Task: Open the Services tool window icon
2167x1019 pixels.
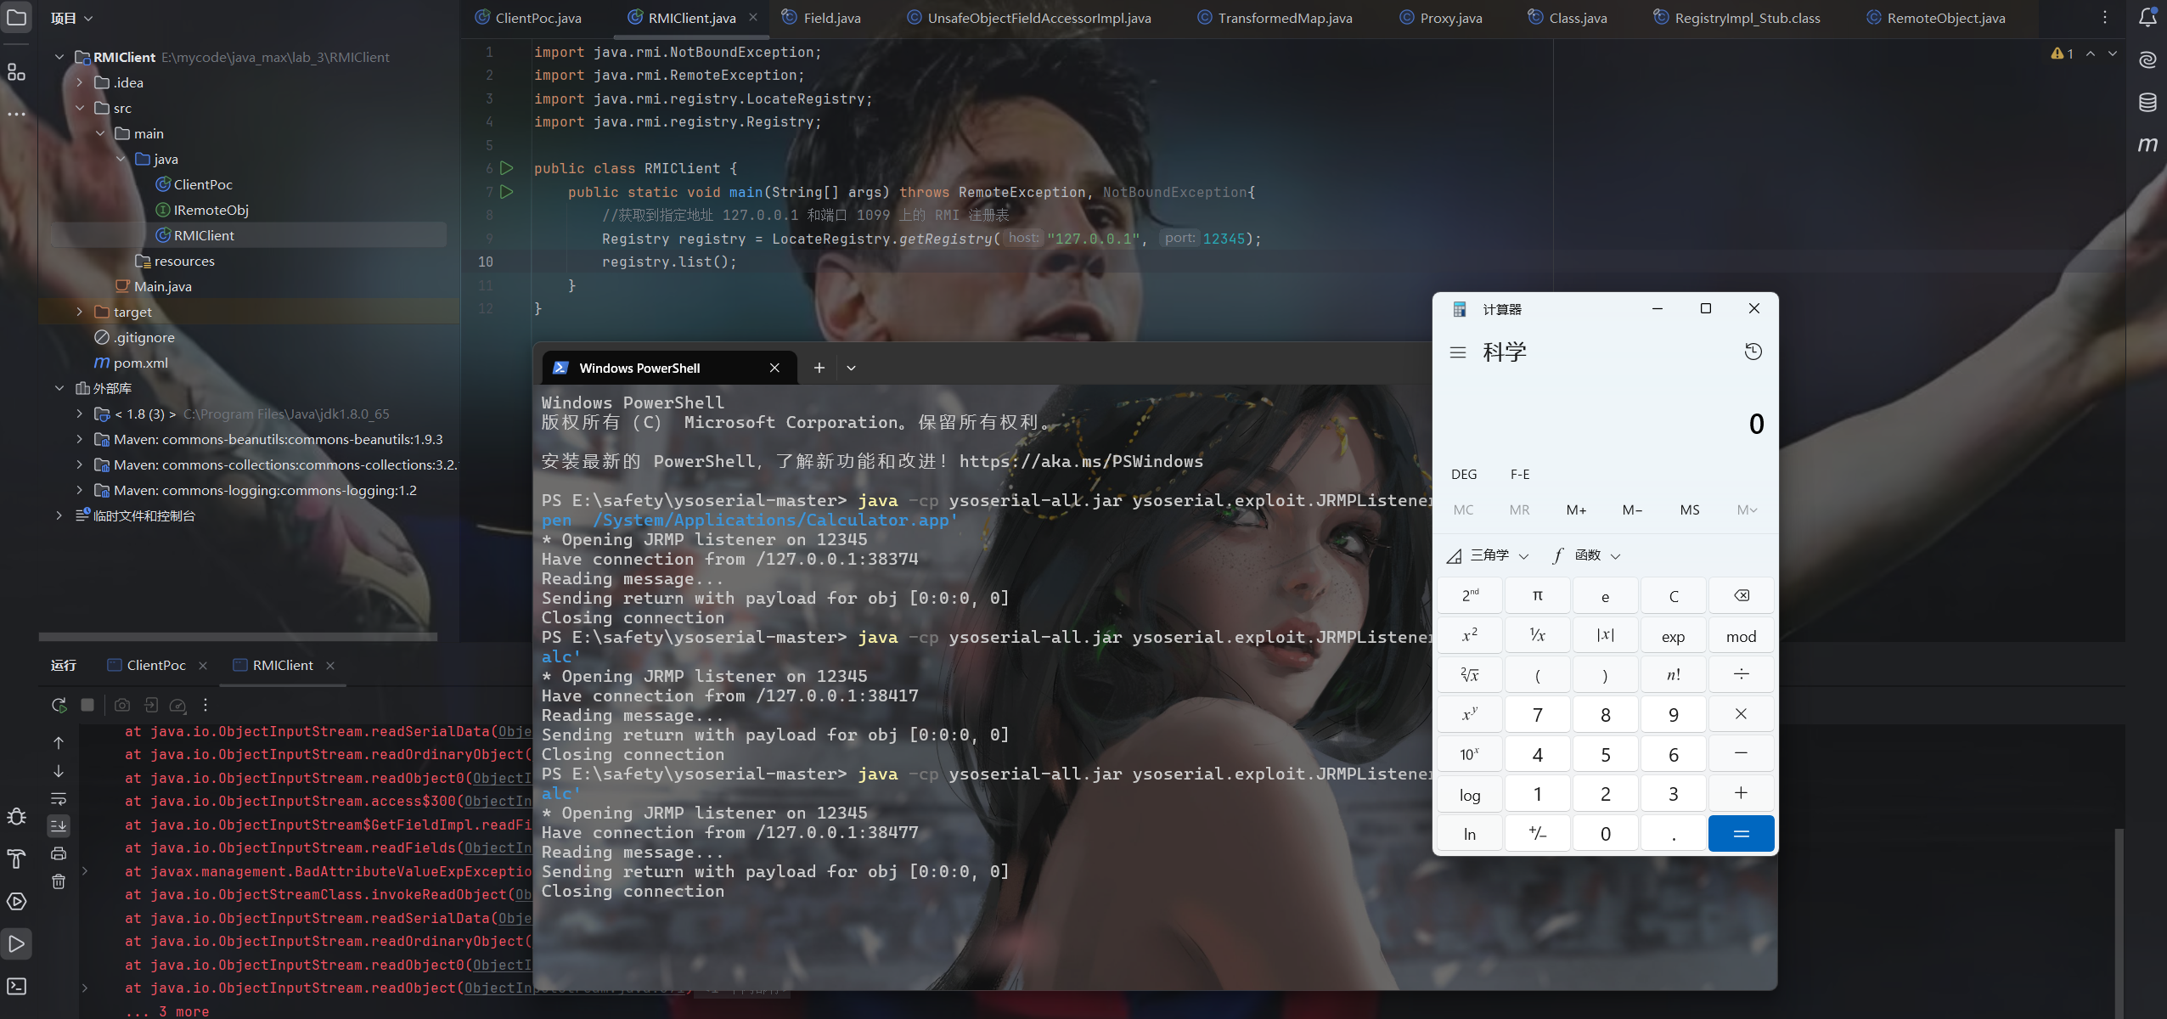Action: point(17,902)
